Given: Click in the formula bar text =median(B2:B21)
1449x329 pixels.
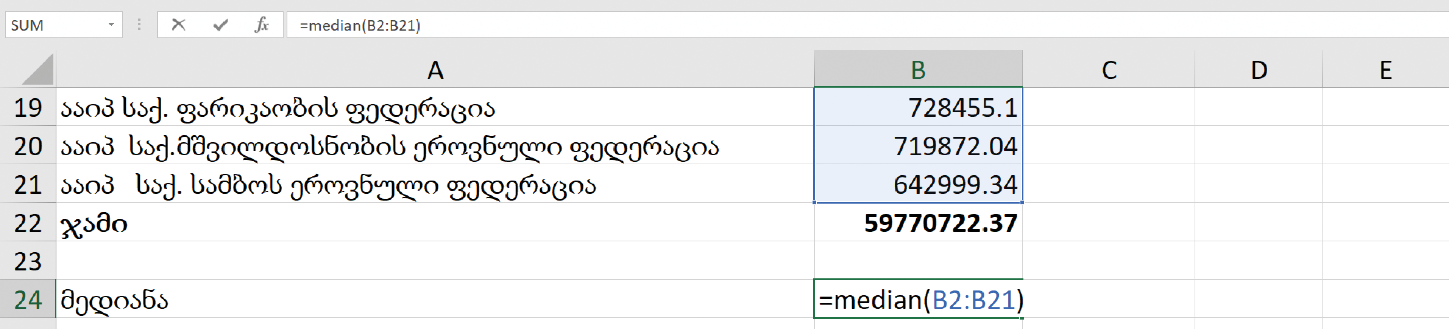Looking at the screenshot, I should pos(360,25).
